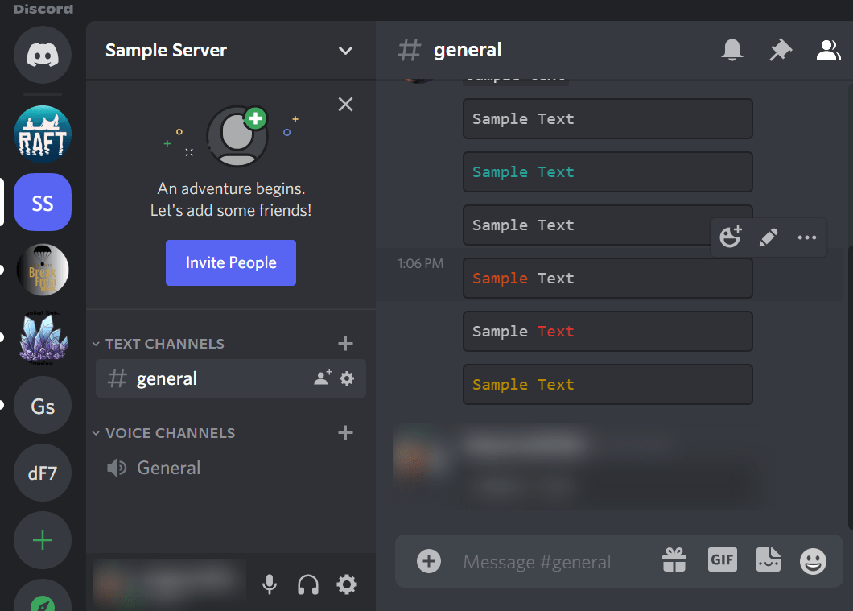Image resolution: width=853 pixels, height=611 pixels.
Task: Add a reaction to the hovered message
Action: [731, 237]
